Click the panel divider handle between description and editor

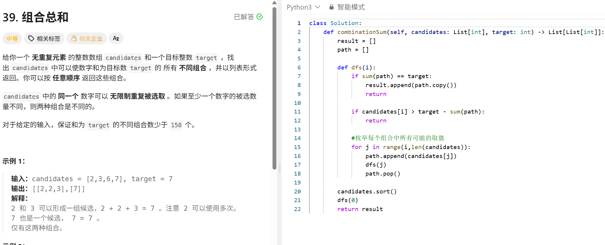point(279,168)
